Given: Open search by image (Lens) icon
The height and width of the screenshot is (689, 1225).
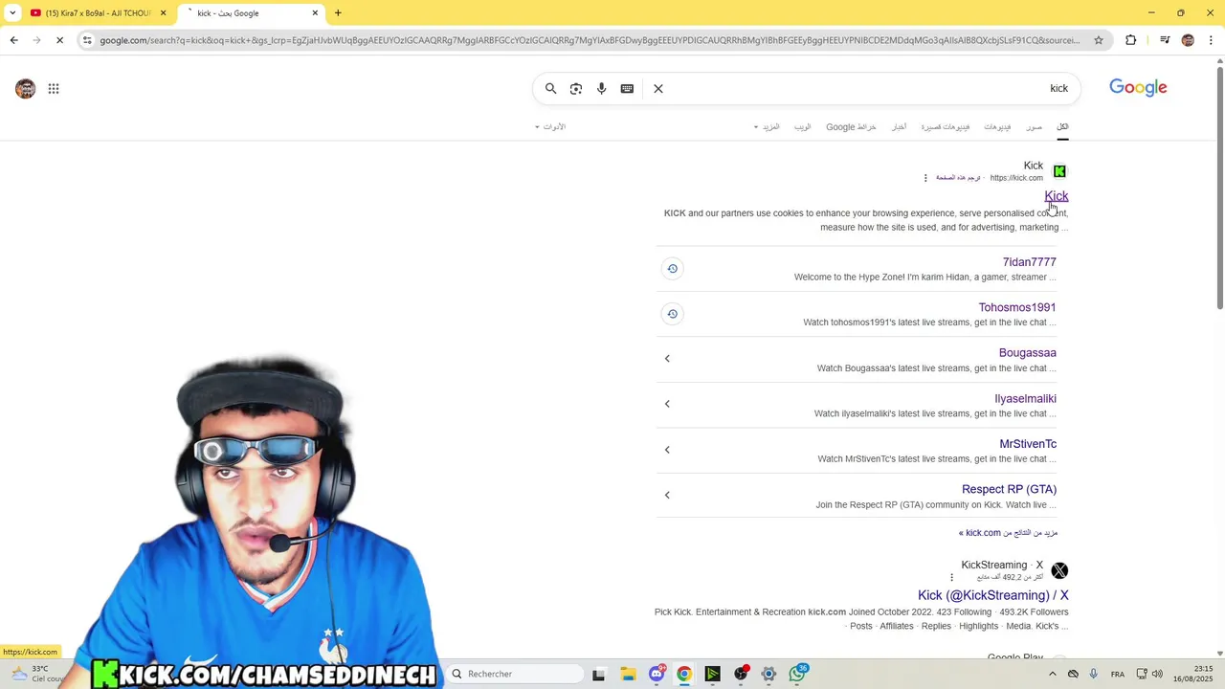Looking at the screenshot, I should pyautogui.click(x=576, y=88).
